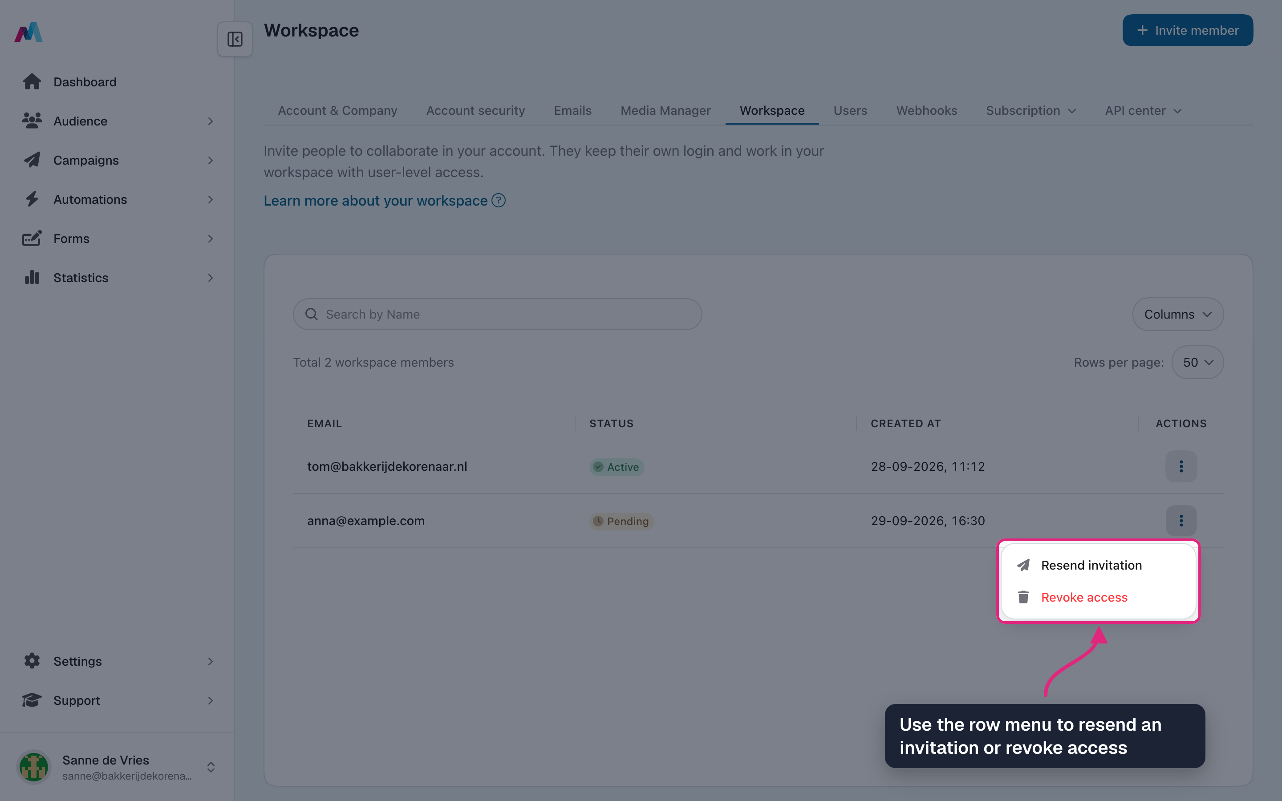Click the help question mark icon
1282x801 pixels.
pyautogui.click(x=499, y=200)
